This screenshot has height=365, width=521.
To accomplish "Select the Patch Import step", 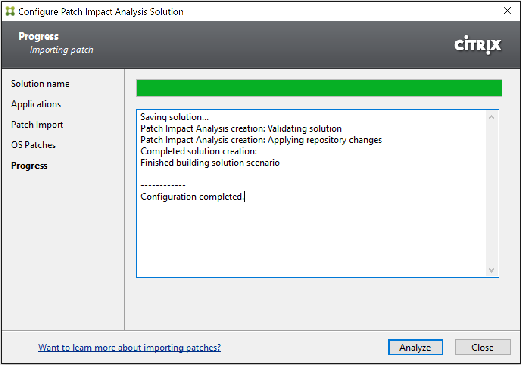I will pos(37,125).
